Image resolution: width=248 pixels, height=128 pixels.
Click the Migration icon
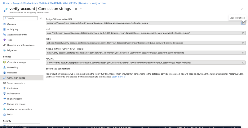point(4,50)
